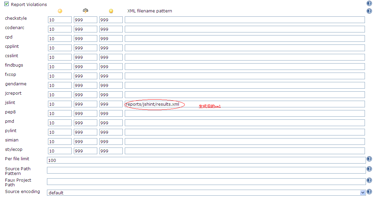
Task: Click the checkstyle stormy threshold field
Action: [86, 20]
